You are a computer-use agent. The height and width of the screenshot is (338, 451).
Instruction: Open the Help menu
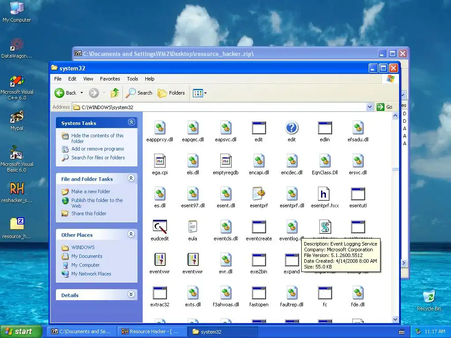[150, 79]
